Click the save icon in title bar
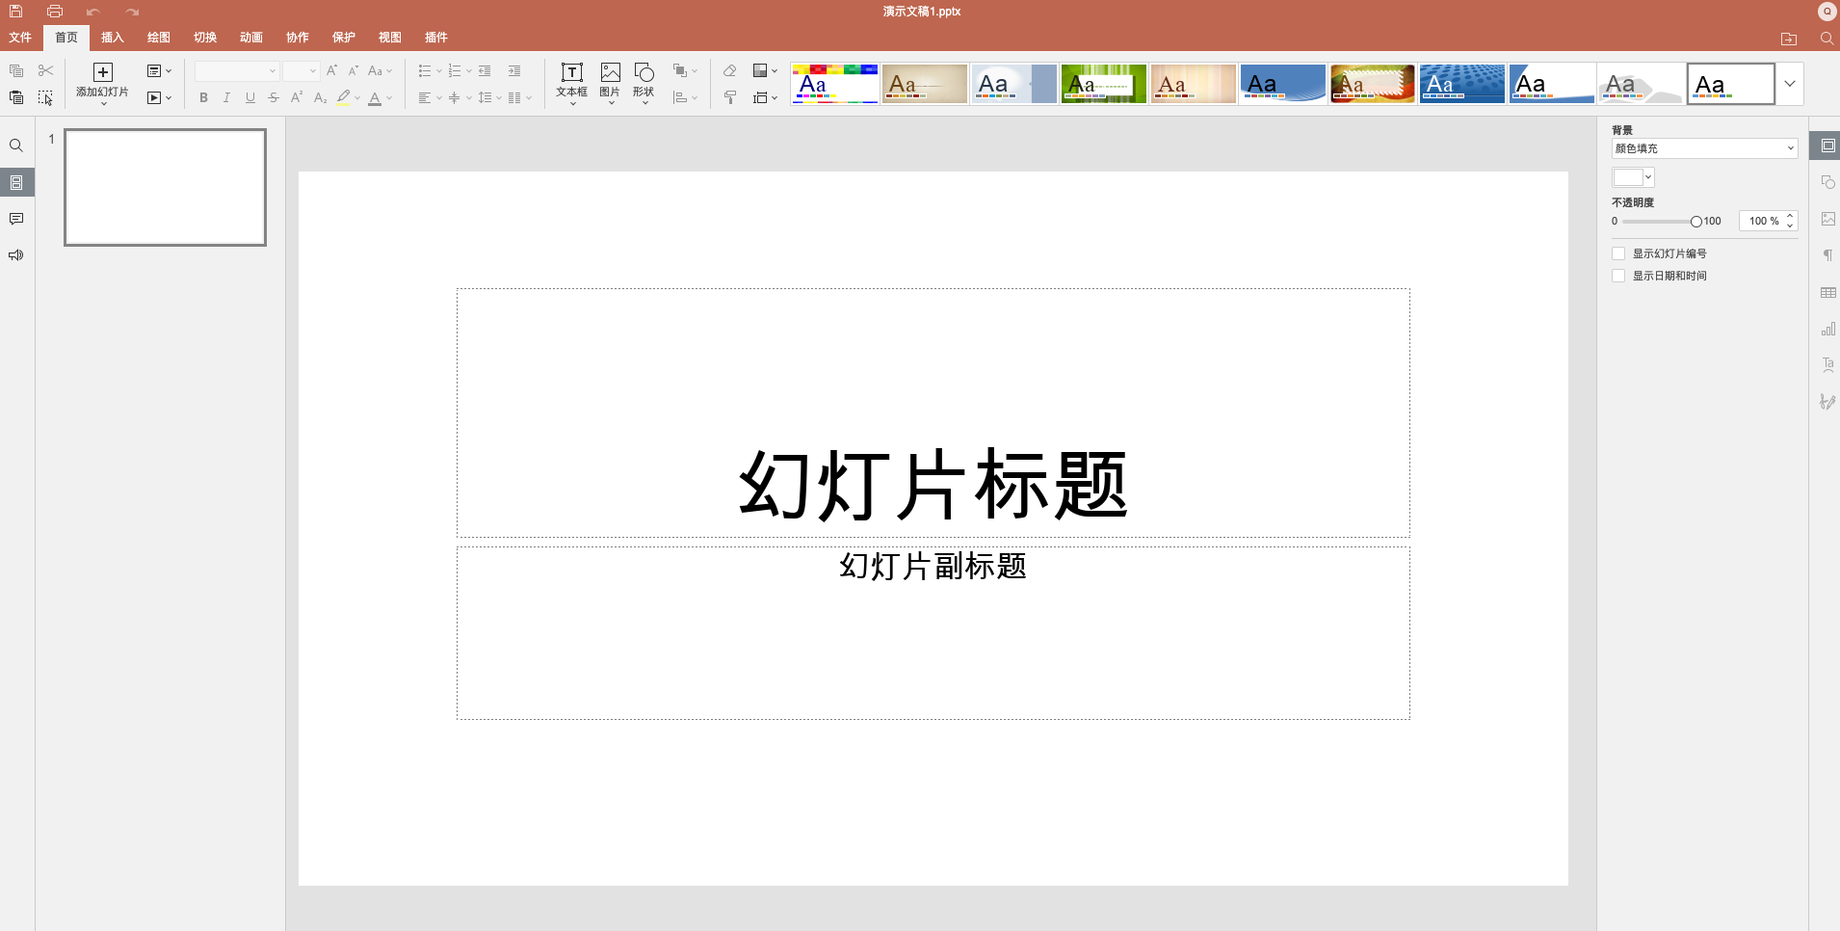 click(x=16, y=12)
